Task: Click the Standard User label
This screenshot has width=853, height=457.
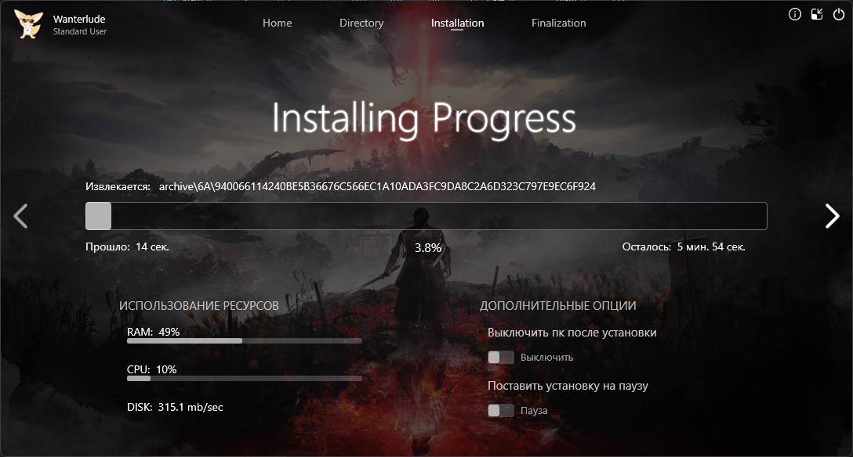Action: [80, 31]
